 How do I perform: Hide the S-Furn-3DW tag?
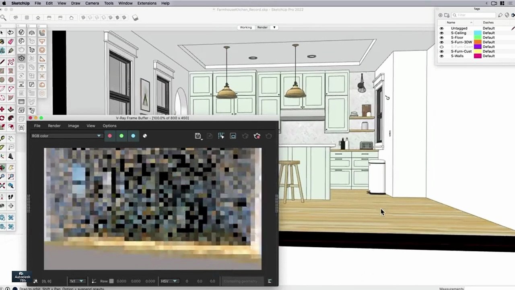point(441,42)
